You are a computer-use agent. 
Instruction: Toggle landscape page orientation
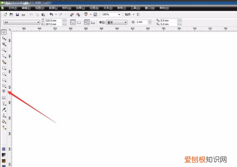click(x=79, y=23)
